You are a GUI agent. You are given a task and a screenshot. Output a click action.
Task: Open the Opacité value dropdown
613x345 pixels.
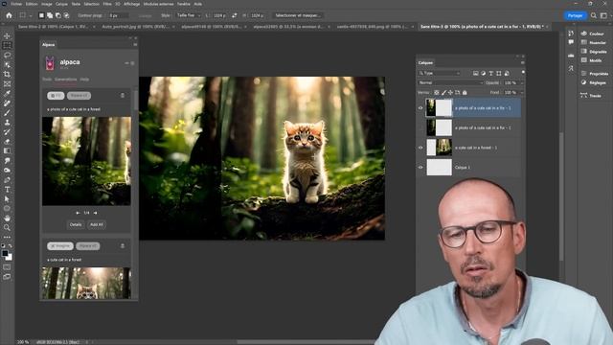tap(522, 83)
